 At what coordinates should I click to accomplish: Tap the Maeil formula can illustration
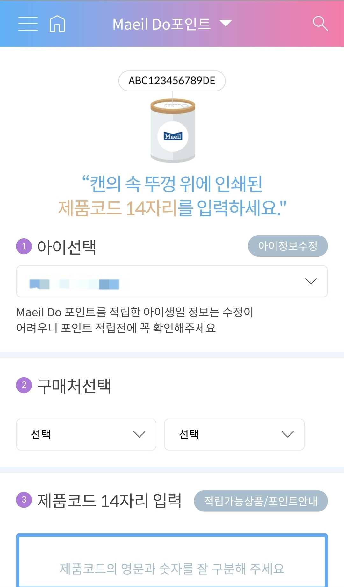173,131
